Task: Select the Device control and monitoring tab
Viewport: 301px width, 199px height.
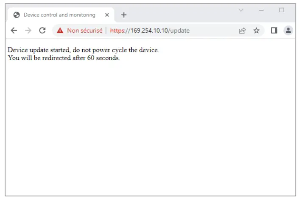Action: pyautogui.click(x=59, y=15)
